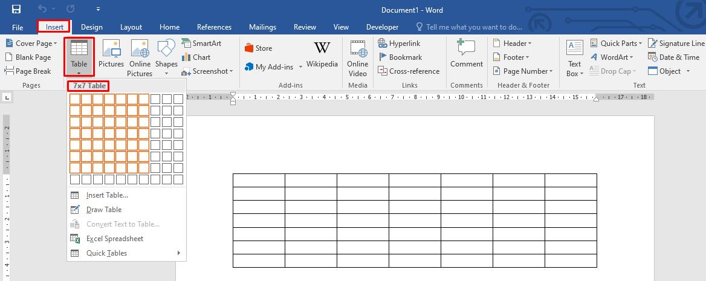Viewport: 706px width, 281px height.
Task: Click the Save icon in title bar
Action: click(x=16, y=10)
